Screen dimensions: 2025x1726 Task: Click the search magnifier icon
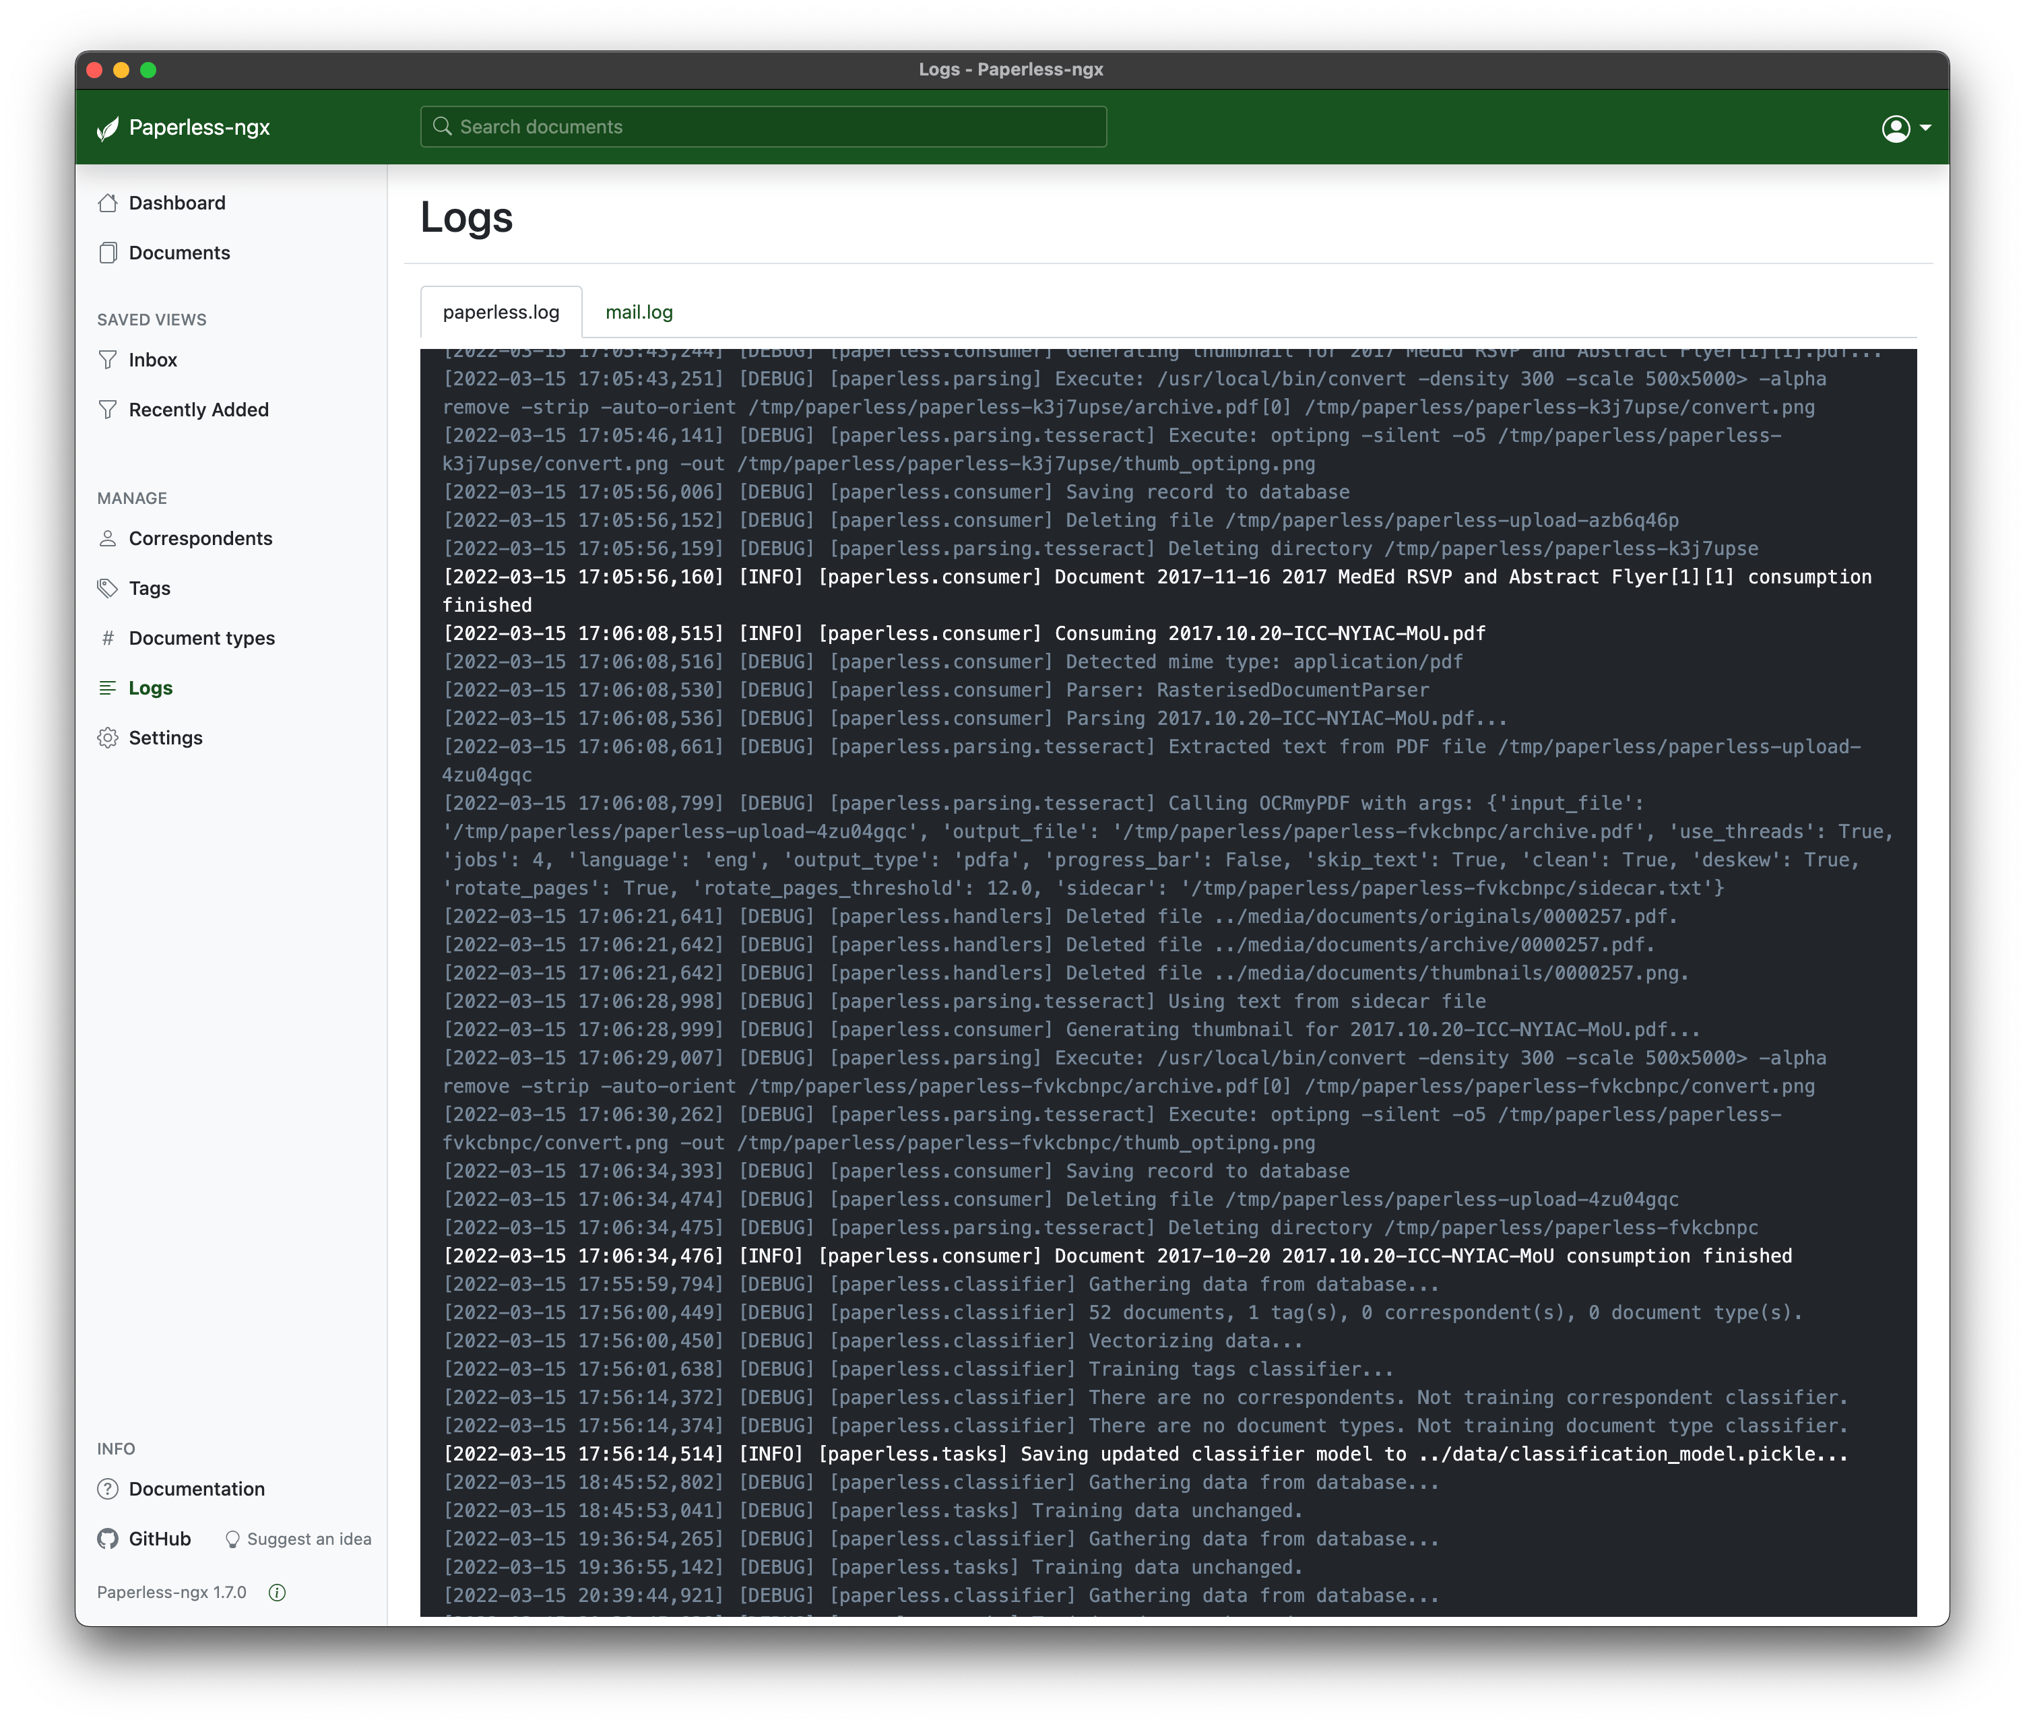point(442,127)
